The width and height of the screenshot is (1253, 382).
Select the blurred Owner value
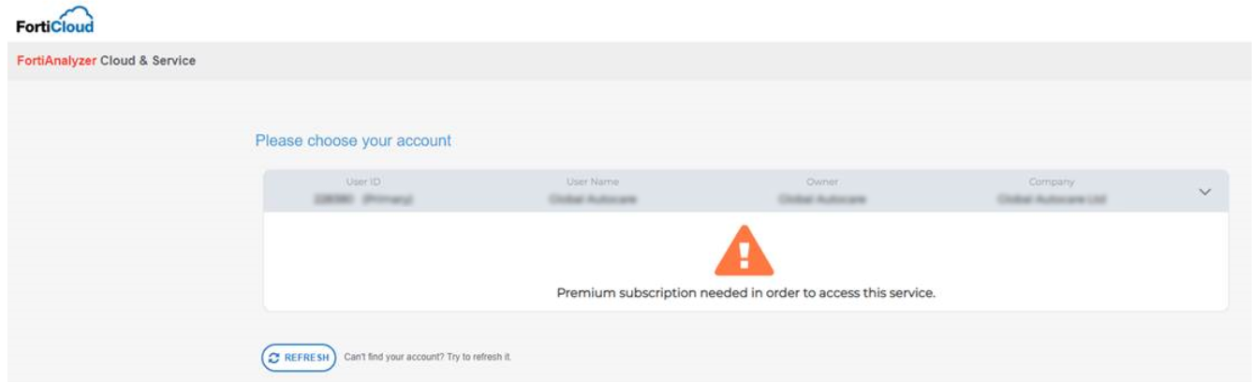click(x=822, y=199)
